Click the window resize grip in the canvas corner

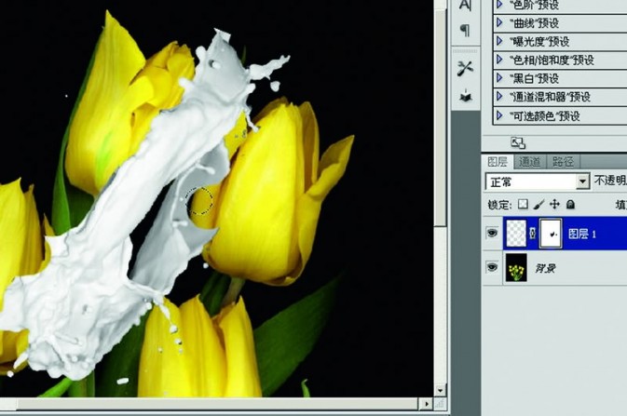click(440, 404)
